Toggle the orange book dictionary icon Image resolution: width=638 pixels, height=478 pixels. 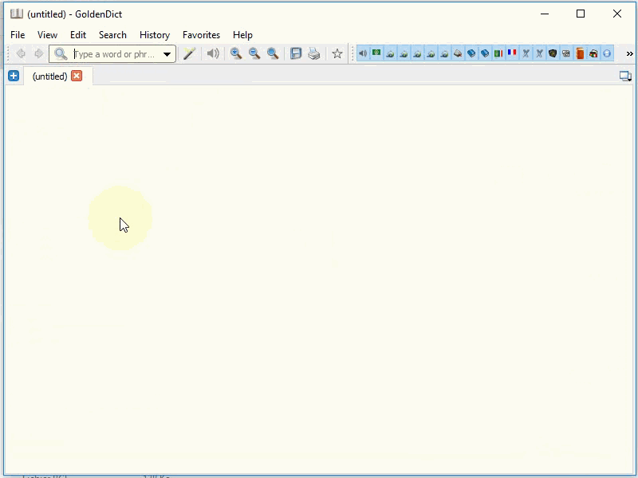click(x=580, y=53)
